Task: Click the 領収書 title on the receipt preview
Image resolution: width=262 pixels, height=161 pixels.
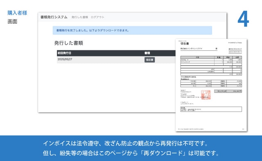Action: pos(185,44)
